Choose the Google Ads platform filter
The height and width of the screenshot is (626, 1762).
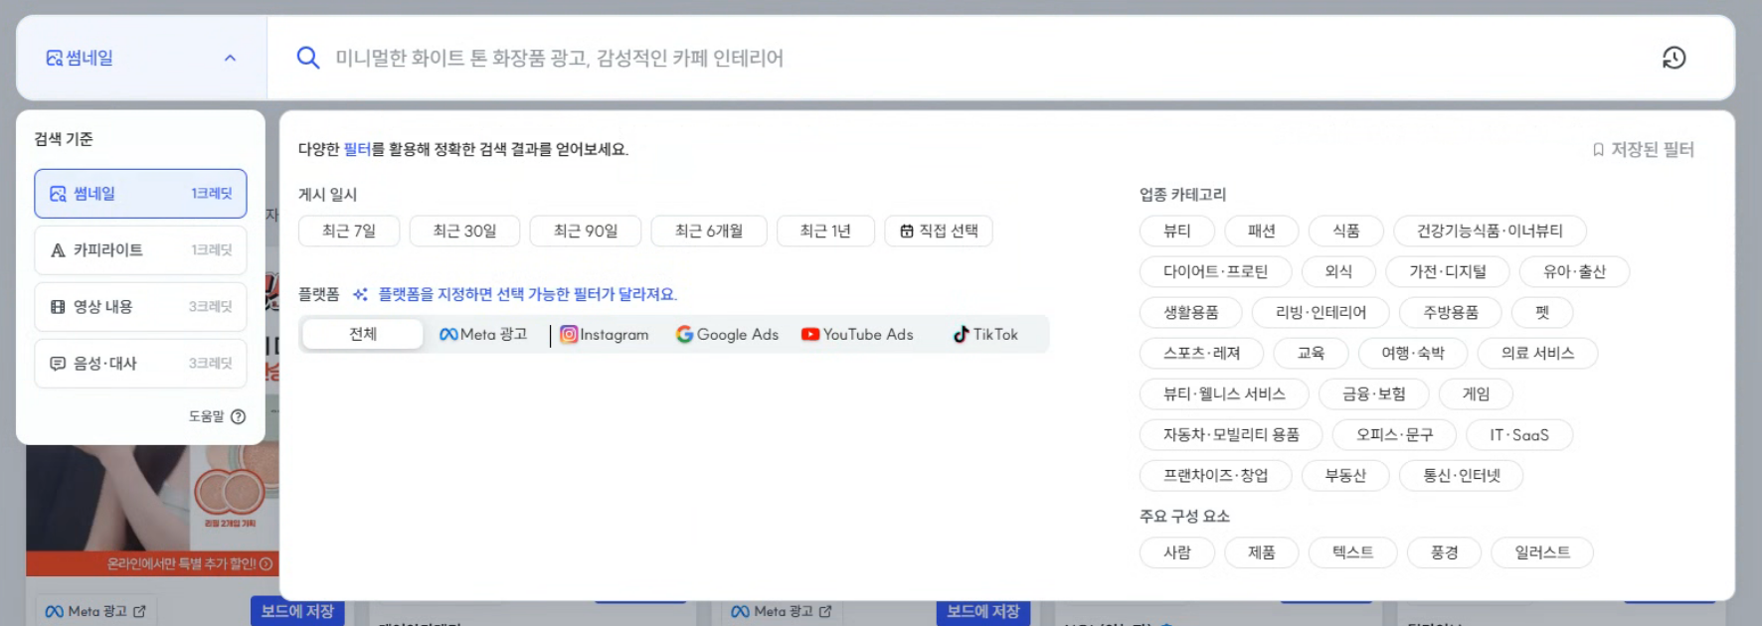tap(727, 334)
